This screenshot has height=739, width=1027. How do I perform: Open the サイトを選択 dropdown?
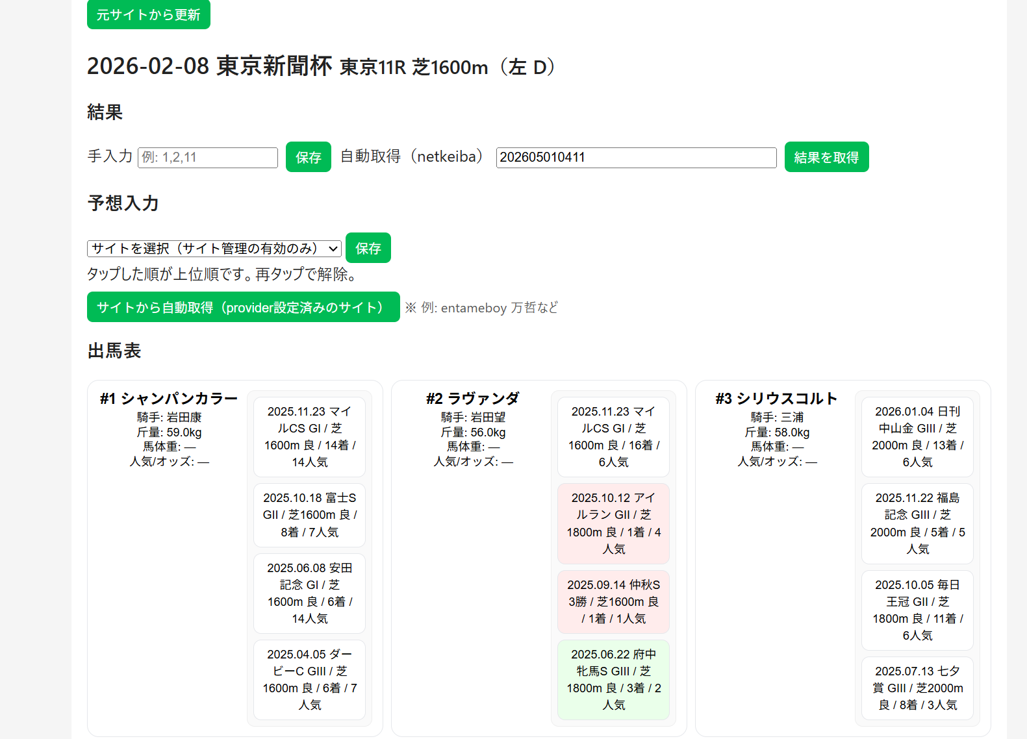[x=214, y=249]
